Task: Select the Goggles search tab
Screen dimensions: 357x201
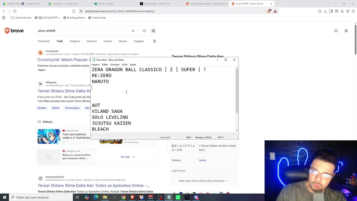Action: [x=139, y=41]
